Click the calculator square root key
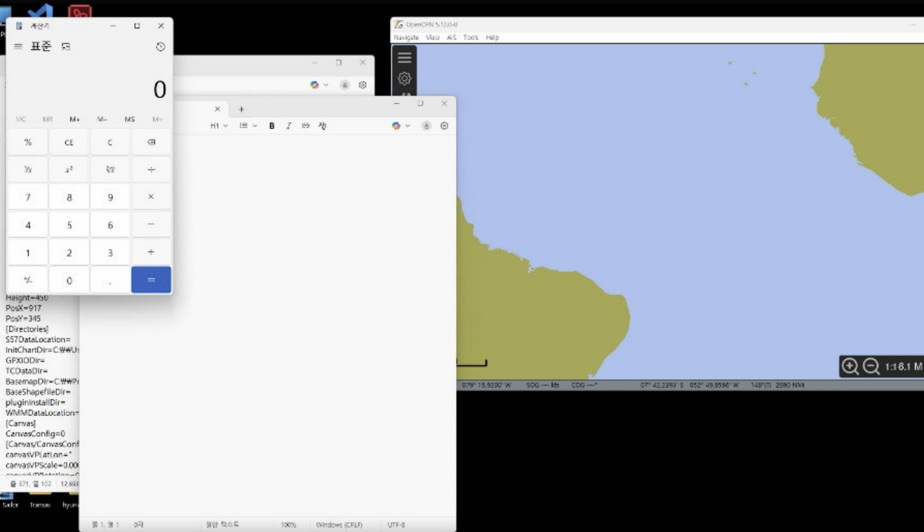Viewport: 924px width, 532px height. click(110, 169)
